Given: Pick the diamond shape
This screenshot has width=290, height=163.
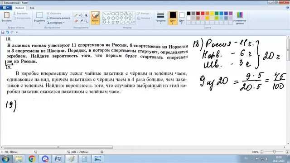Looking at the screenshot, I should pos(109,18).
